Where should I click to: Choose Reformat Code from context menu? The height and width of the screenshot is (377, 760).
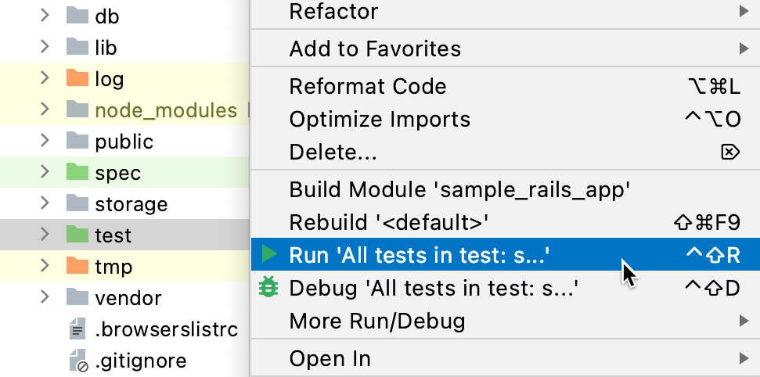point(505,87)
